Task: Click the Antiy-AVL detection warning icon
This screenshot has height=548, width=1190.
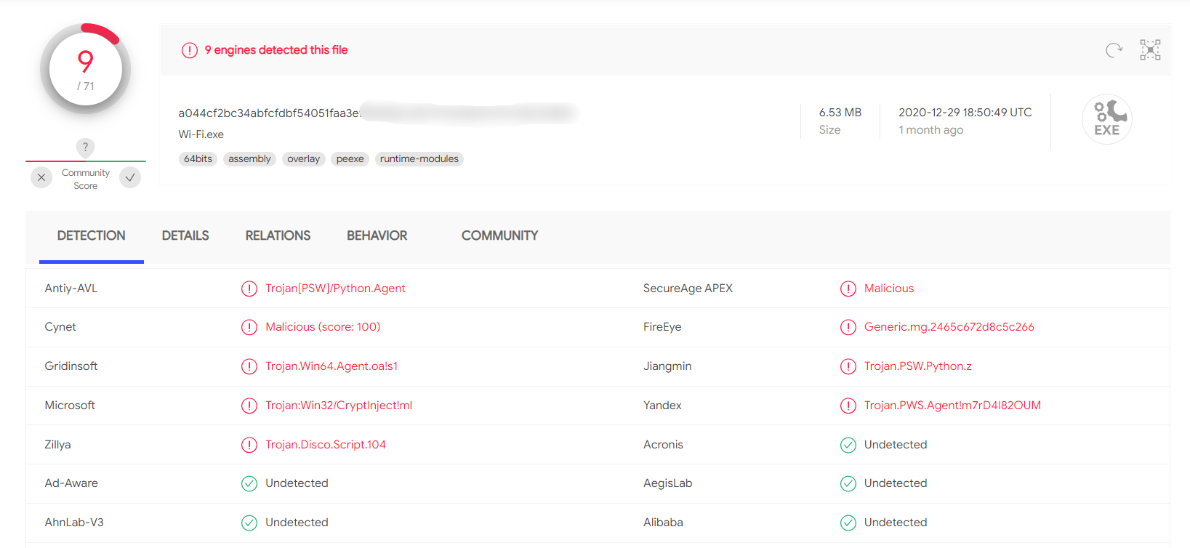Action: [x=249, y=289]
